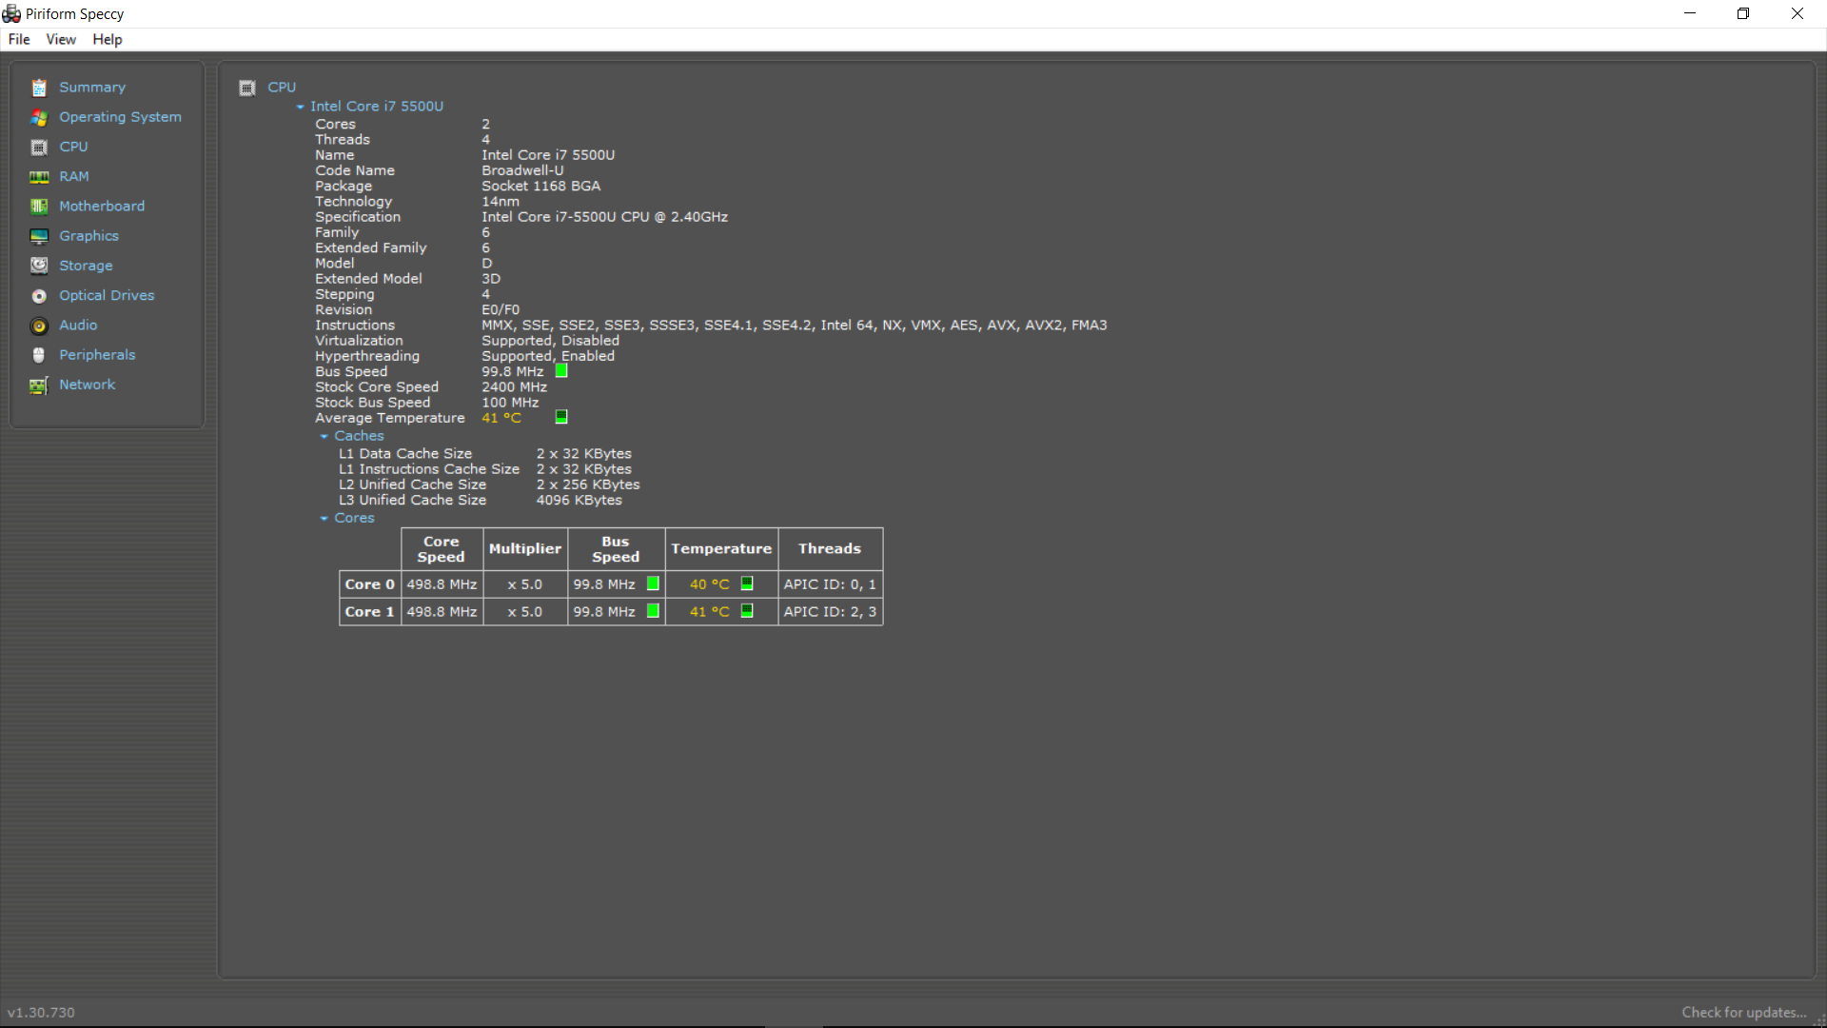Click the Temperature column header
This screenshot has height=1028, width=1827.
[721, 549]
